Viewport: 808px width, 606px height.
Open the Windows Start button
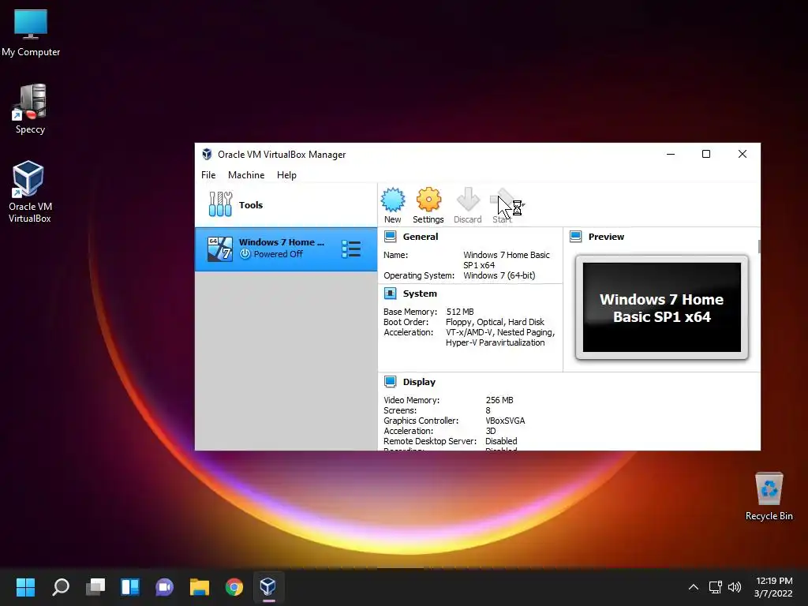25,586
